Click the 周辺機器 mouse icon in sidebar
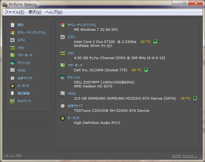 point(12,93)
